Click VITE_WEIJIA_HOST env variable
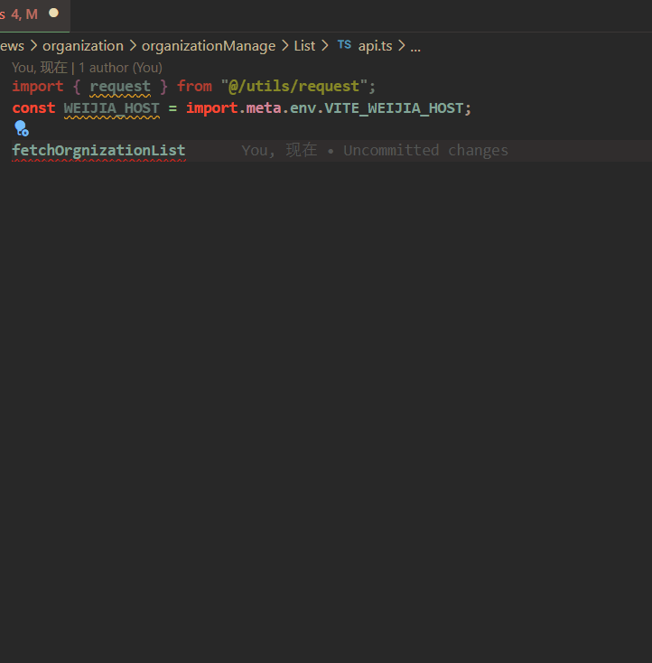652x663 pixels. [x=394, y=108]
